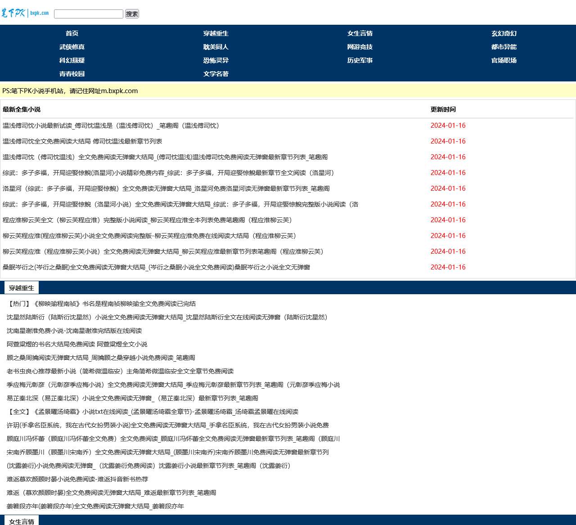576x525 pixels.
Task: Open 易芷秦北深 小说全文免费阅读 link
Action: point(132,398)
